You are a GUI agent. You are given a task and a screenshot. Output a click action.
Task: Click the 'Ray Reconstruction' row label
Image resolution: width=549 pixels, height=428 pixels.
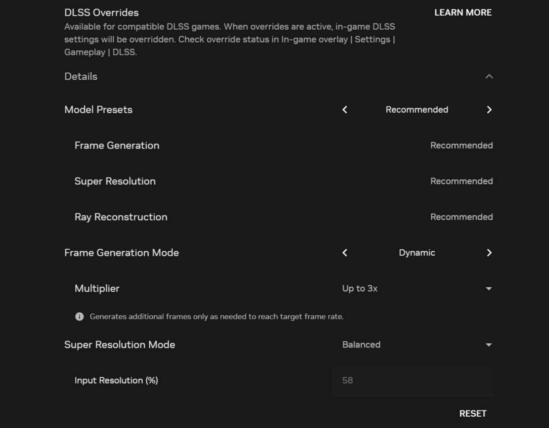(121, 217)
